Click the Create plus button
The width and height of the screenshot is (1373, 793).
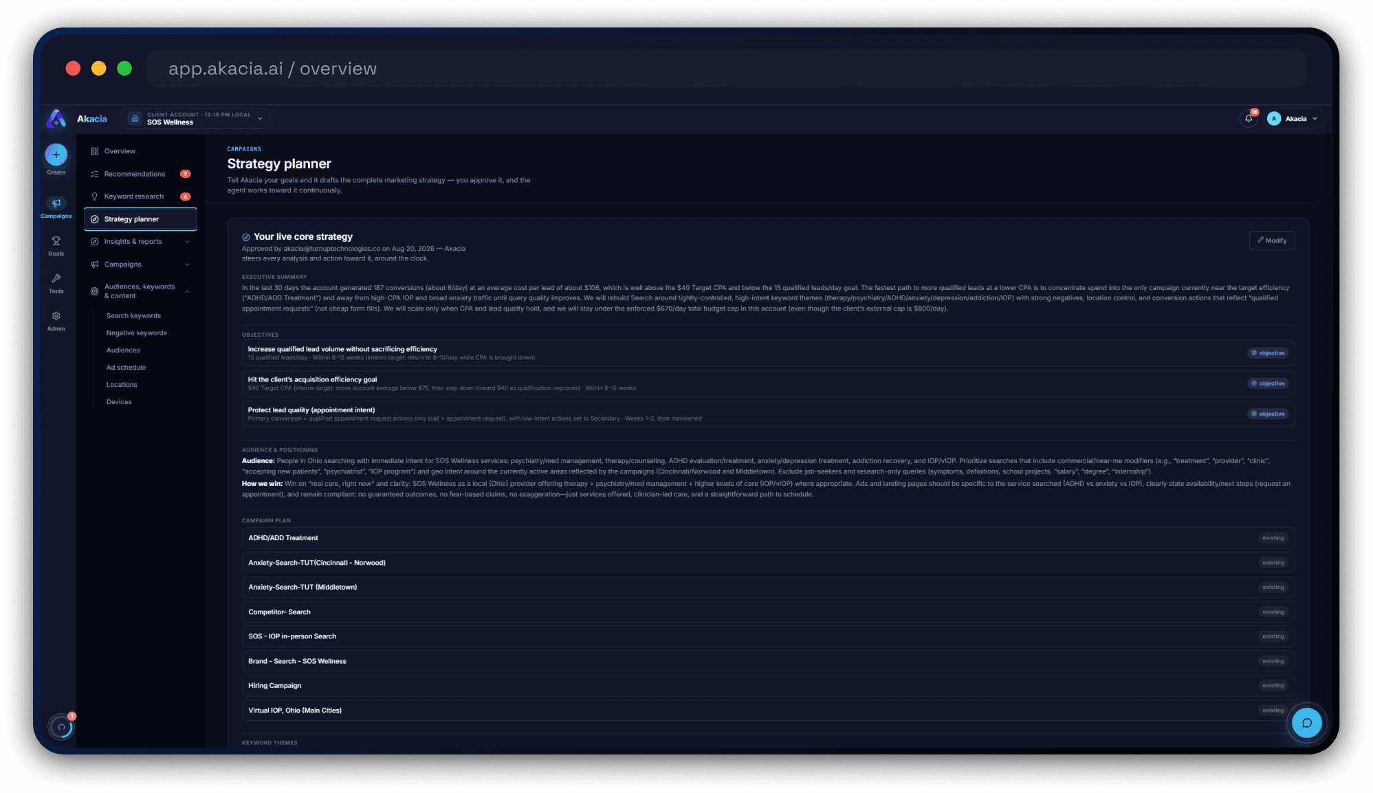coord(56,155)
